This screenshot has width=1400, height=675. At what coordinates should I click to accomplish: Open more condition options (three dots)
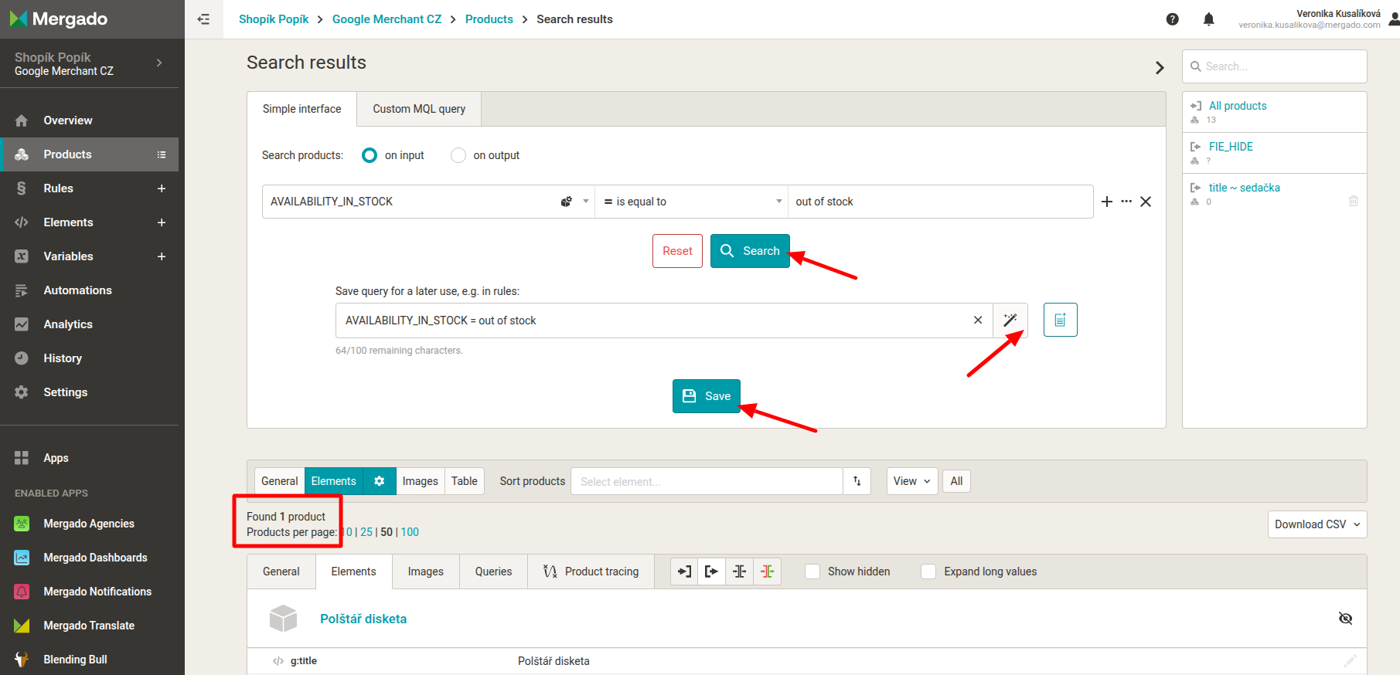pyautogui.click(x=1126, y=202)
